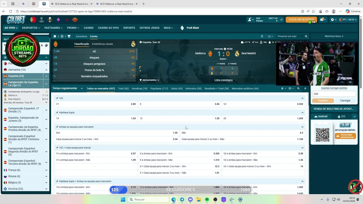Open the MAIS dropdown menu
Viewport: 363px width, 204px height.
point(168,28)
